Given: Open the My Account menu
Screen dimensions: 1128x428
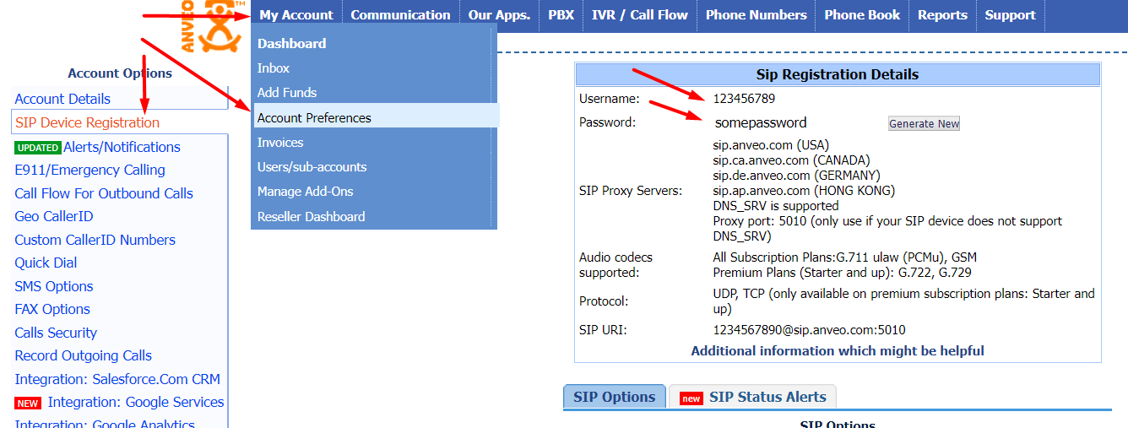Looking at the screenshot, I should (x=296, y=15).
